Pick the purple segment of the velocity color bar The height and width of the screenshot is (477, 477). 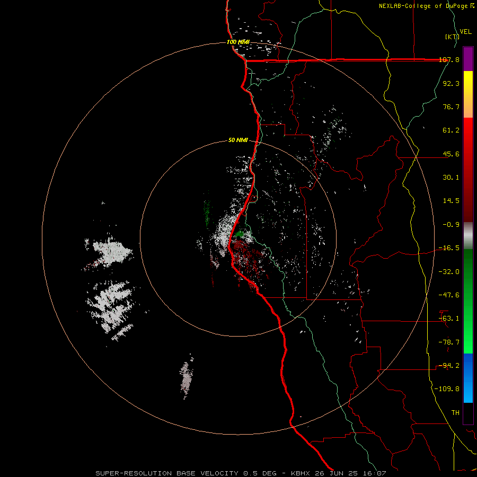468,59
